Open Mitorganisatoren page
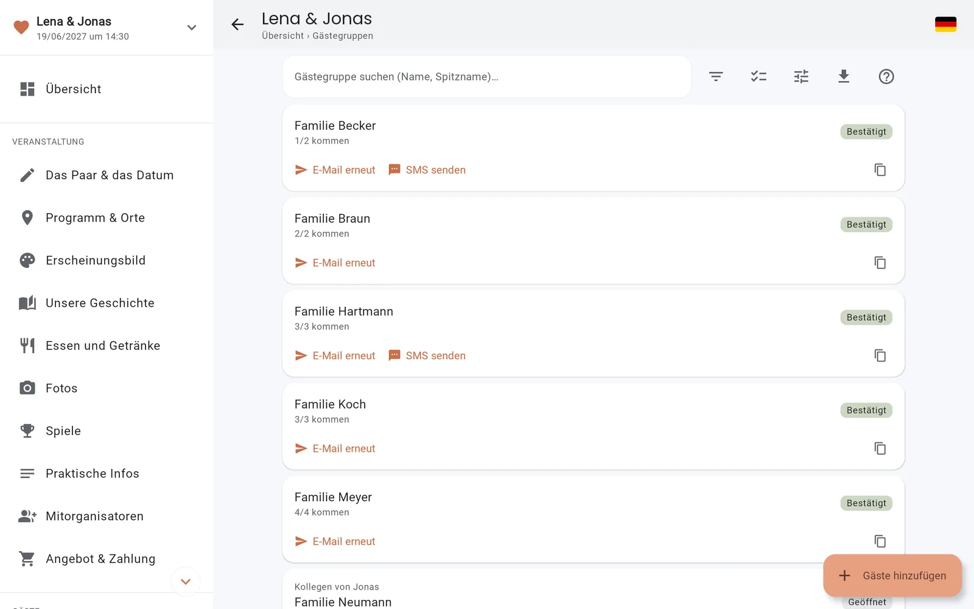The image size is (974, 609). tap(107, 516)
